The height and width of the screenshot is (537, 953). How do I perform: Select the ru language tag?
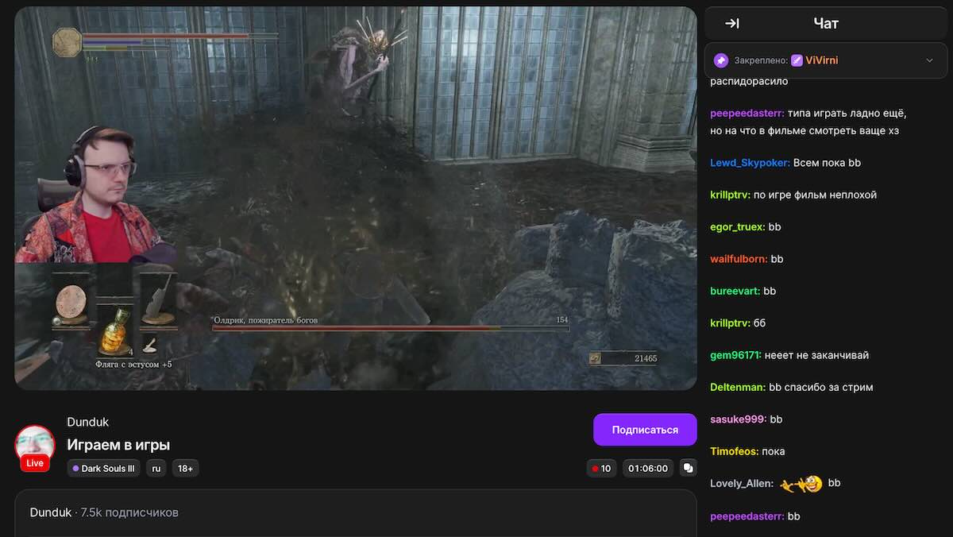(156, 469)
